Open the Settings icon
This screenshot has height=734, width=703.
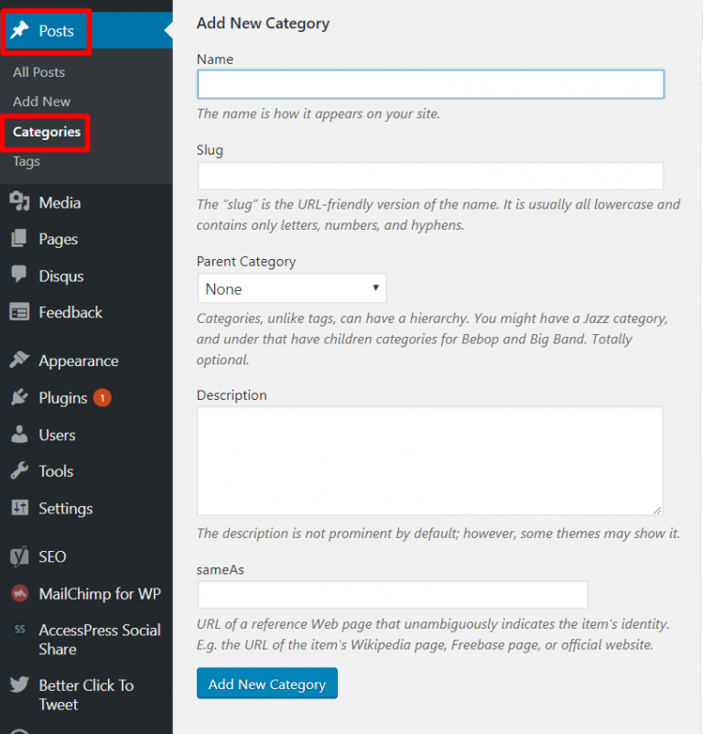20,508
